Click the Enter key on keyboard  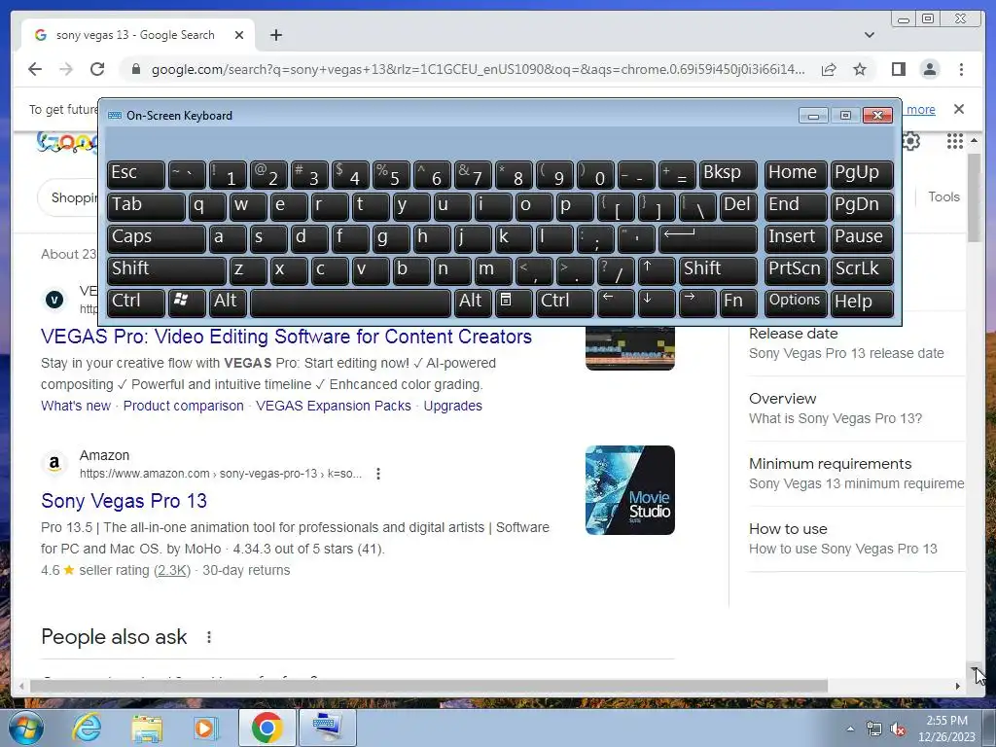pos(707,238)
